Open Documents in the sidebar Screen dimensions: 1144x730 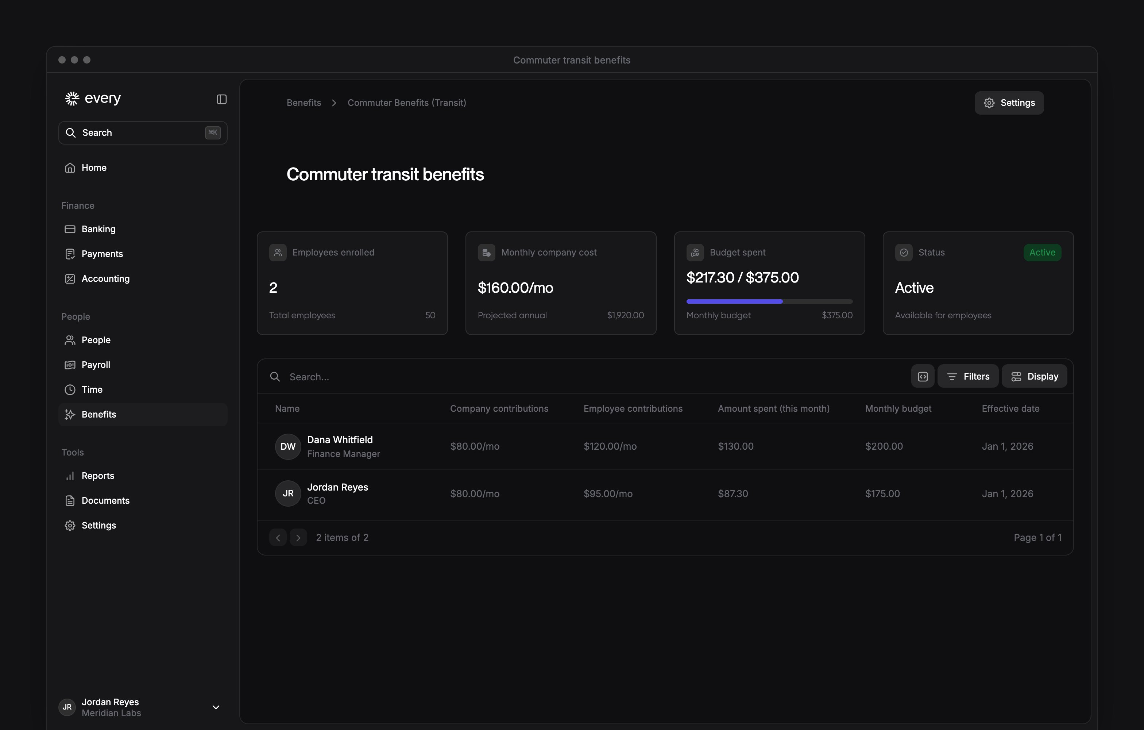point(143,500)
